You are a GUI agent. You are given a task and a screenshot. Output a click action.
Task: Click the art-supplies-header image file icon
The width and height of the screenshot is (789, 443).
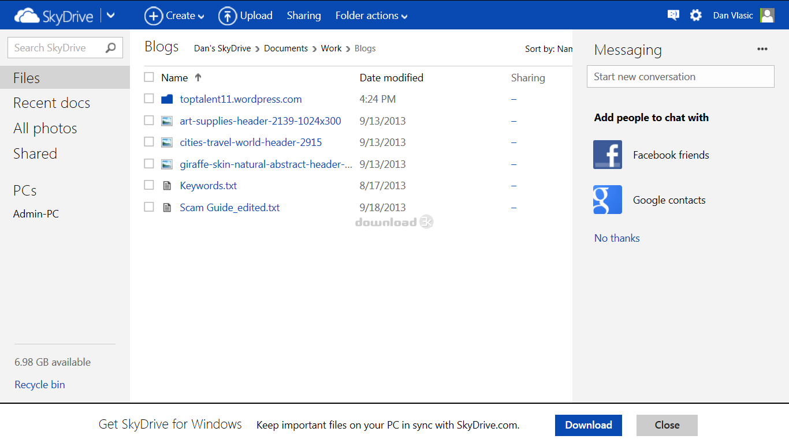(167, 121)
